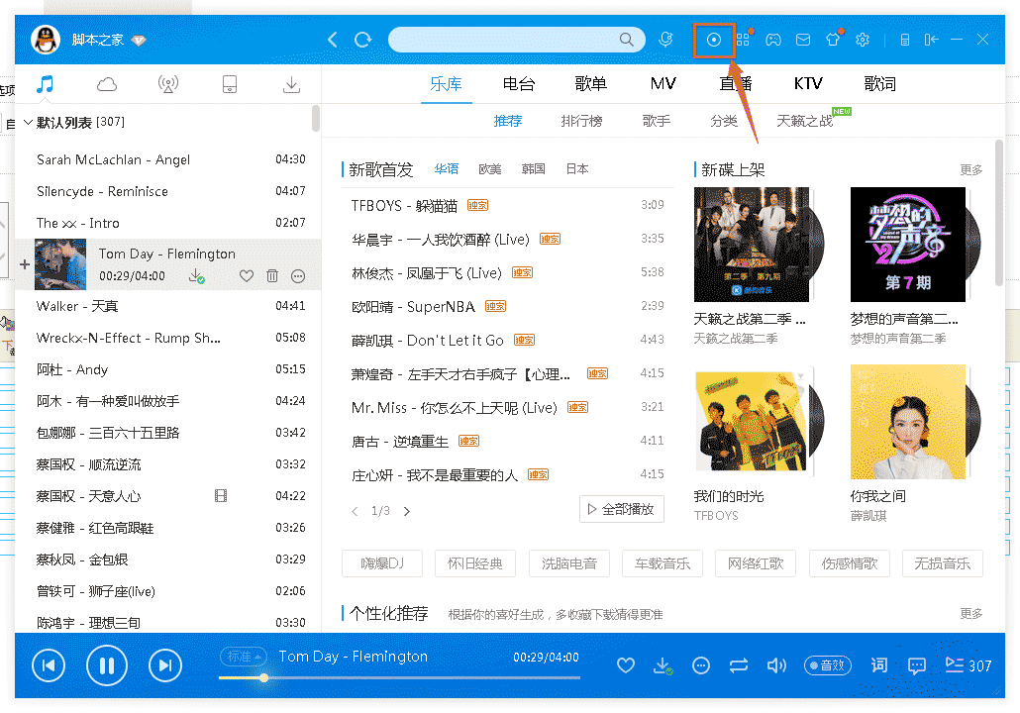This screenshot has width=1020, height=713.
Task: Open the cloud music tab
Action: [x=107, y=84]
